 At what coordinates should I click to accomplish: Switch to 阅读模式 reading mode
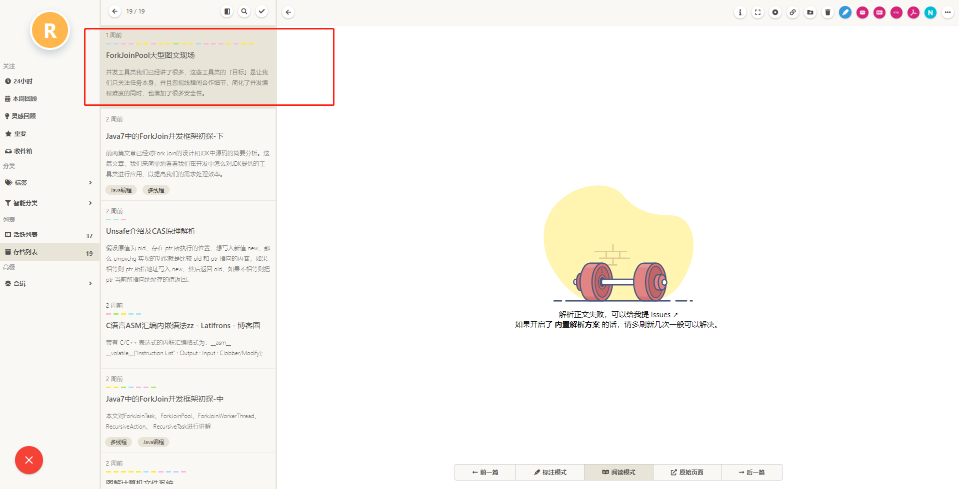pyautogui.click(x=618, y=472)
